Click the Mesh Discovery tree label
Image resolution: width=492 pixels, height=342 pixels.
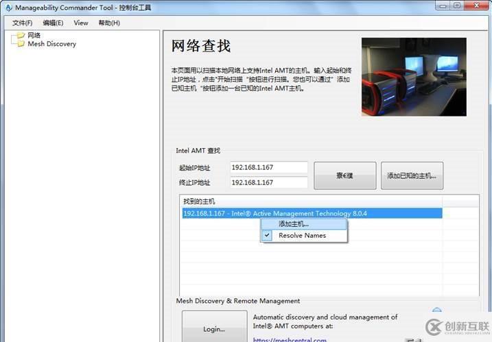(x=51, y=44)
